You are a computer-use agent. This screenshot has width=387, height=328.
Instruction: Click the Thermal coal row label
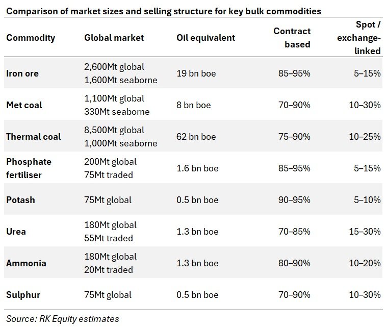pyautogui.click(x=34, y=137)
